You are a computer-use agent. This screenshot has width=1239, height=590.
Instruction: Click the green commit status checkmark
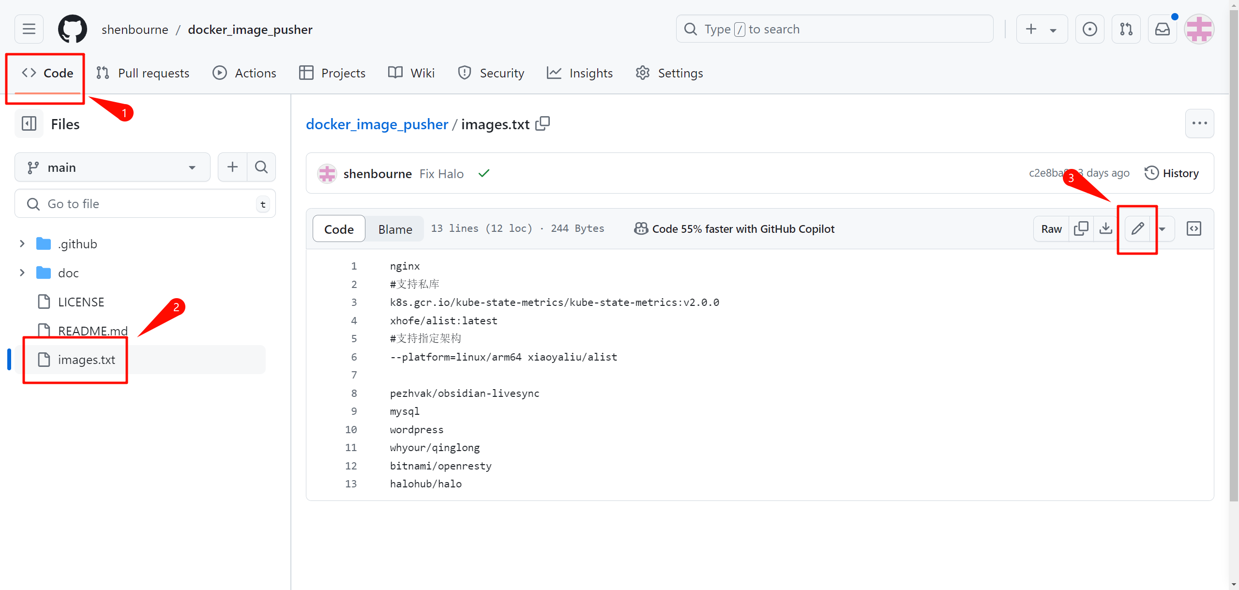point(484,173)
